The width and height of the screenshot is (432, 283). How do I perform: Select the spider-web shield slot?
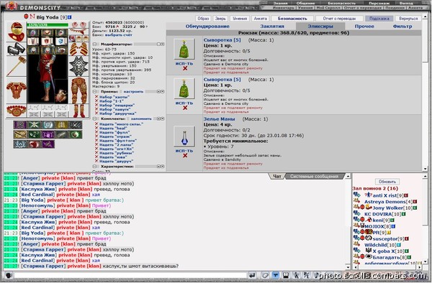(x=78, y=66)
